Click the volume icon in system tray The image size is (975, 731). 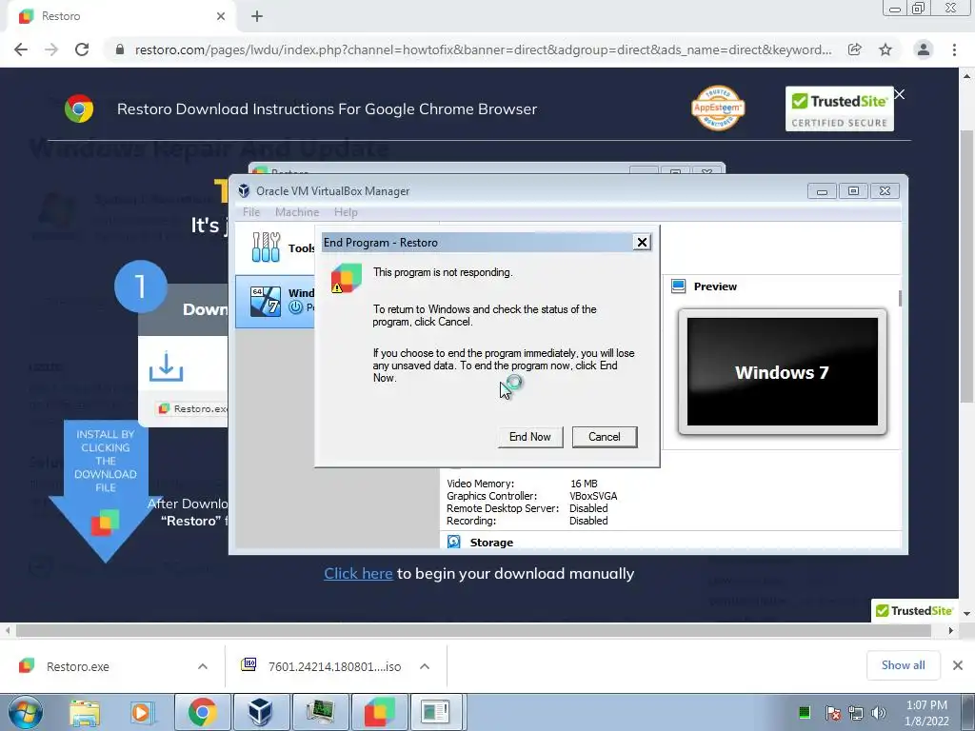(878, 712)
